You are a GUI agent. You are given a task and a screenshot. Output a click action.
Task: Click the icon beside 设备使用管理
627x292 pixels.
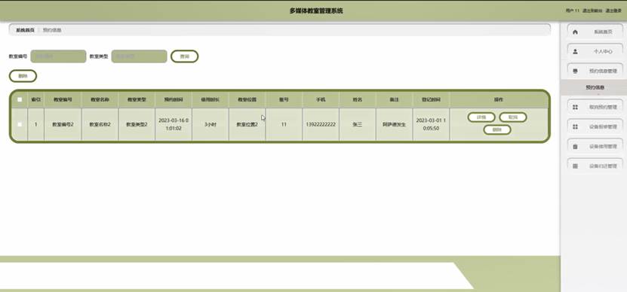coord(575,147)
